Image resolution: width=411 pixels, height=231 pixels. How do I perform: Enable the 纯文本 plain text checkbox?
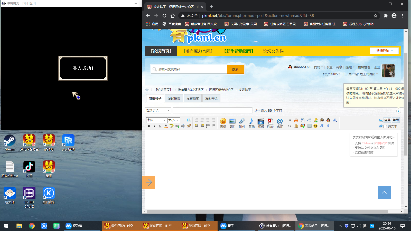click(x=385, y=127)
